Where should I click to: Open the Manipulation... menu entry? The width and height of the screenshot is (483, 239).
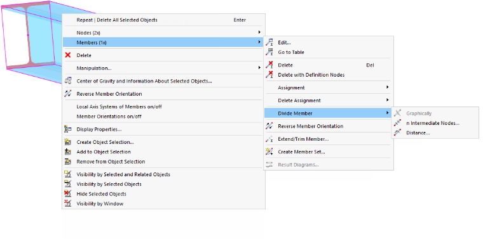click(163, 68)
